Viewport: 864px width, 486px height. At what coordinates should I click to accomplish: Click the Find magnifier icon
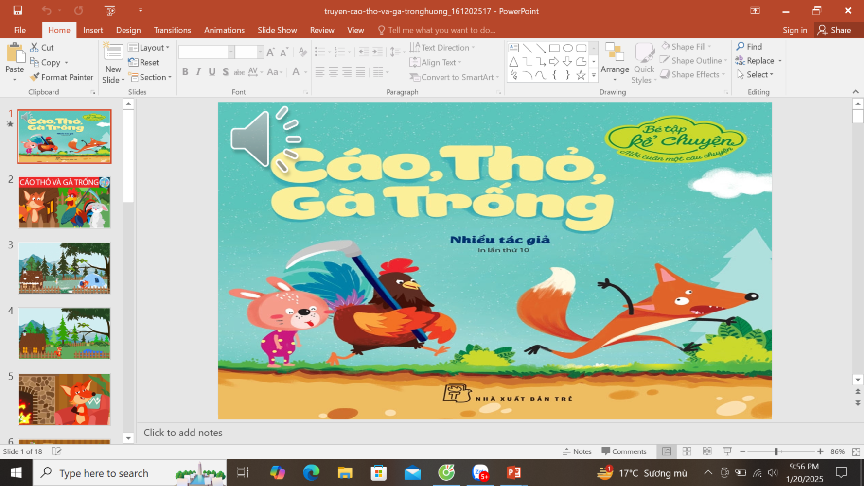741,46
